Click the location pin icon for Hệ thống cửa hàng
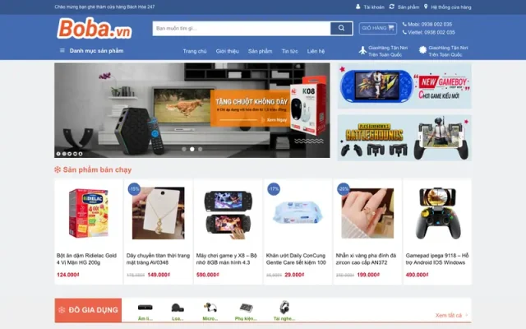 click(x=426, y=7)
